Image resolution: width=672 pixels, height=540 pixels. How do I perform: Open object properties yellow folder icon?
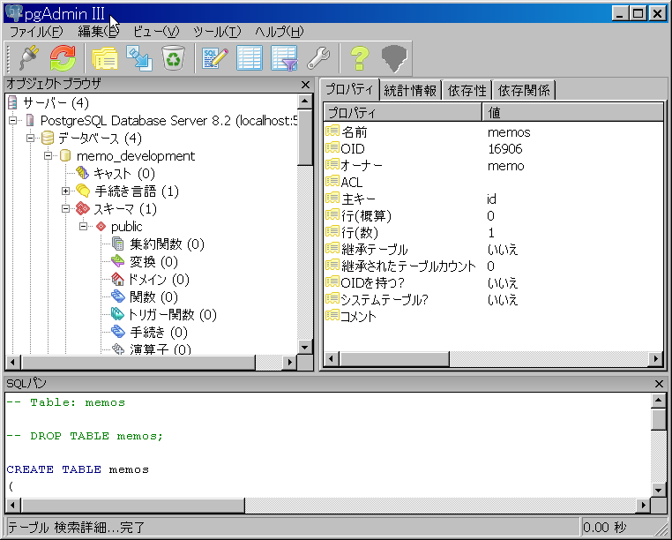[105, 58]
